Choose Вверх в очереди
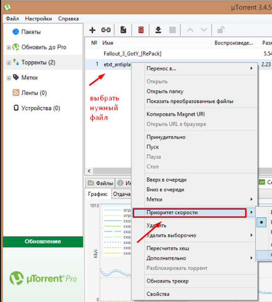Image resolution: width=272 pixels, height=302 pixels. pos(195,180)
